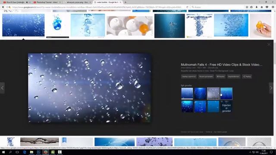The width and height of the screenshot is (276, 155).
Task: Show hidden system tray icons
Action: [x=250, y=152]
